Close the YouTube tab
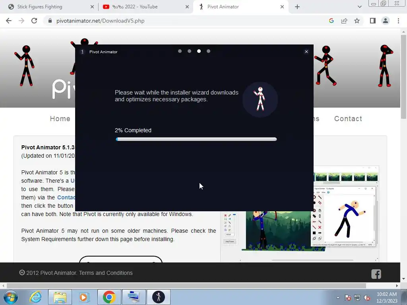Viewport: 407px width, 305px height. click(x=187, y=7)
